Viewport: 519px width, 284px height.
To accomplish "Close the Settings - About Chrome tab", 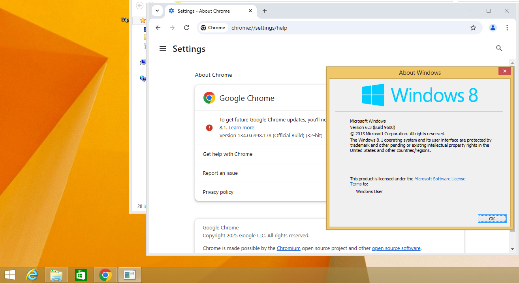I will click(250, 11).
